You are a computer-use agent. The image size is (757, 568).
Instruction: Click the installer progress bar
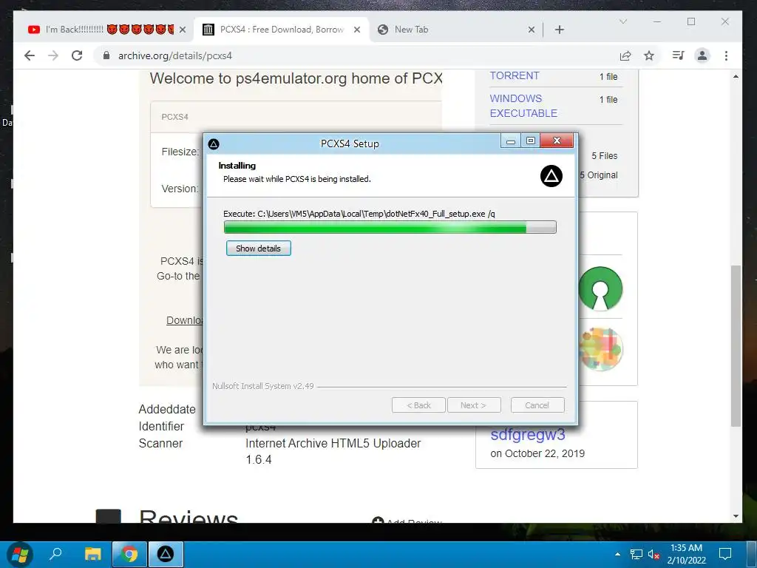[x=390, y=227]
